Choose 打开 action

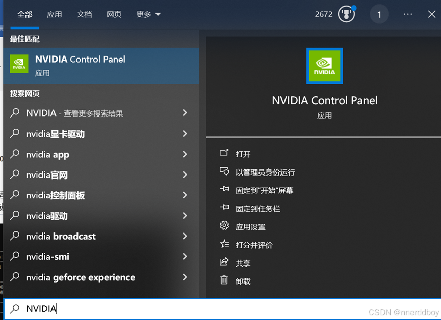click(243, 154)
